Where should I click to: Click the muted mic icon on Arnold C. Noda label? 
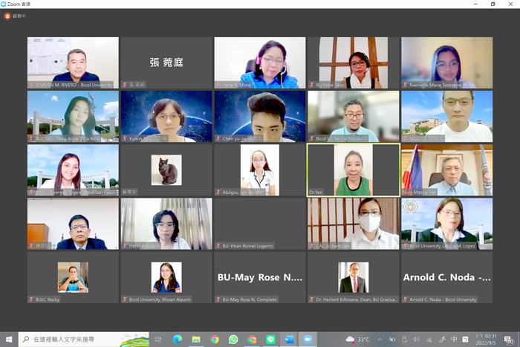click(x=406, y=299)
